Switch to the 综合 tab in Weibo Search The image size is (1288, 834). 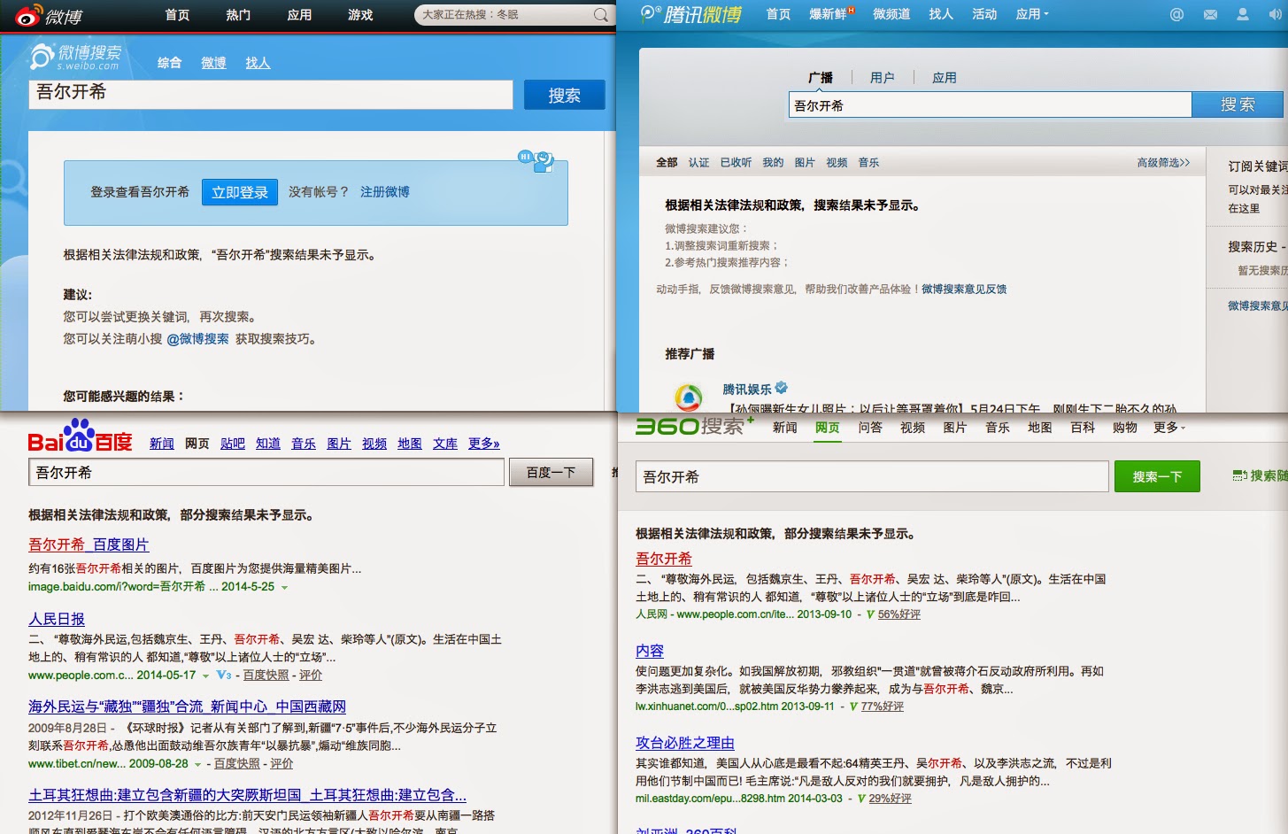pyautogui.click(x=169, y=63)
